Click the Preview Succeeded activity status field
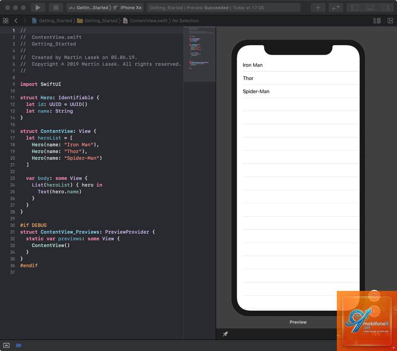 [224, 8]
